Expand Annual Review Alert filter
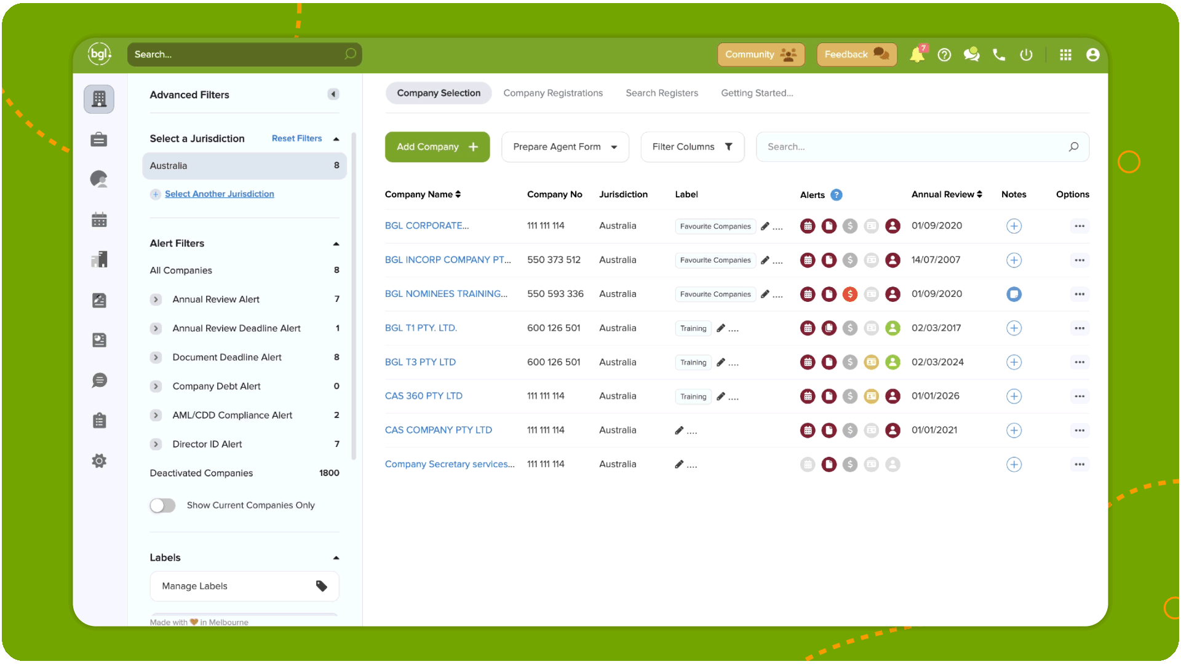Image resolution: width=1181 pixels, height=664 pixels. tap(156, 299)
